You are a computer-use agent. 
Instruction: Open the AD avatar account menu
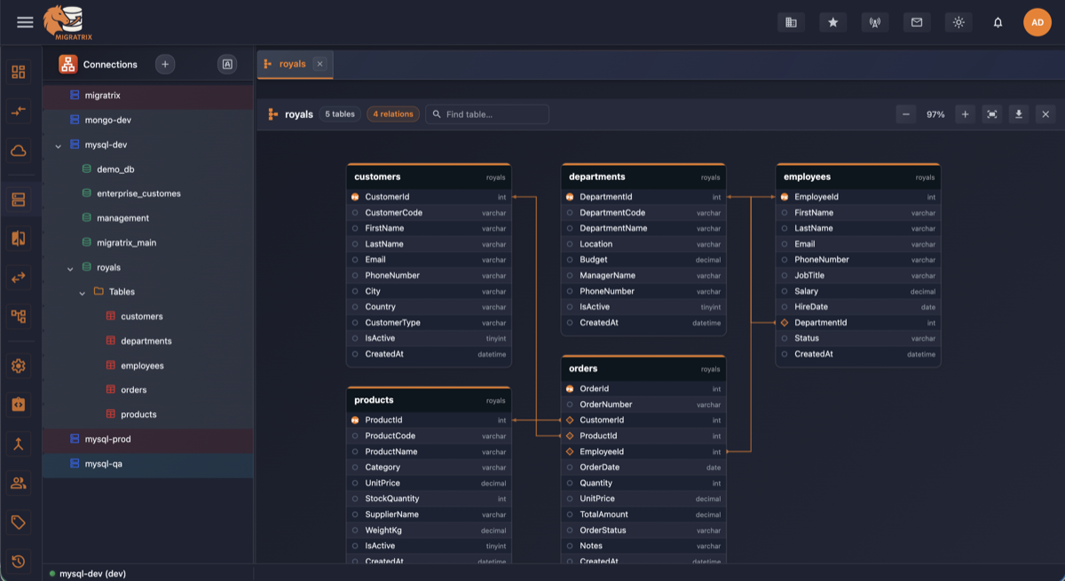tap(1037, 21)
